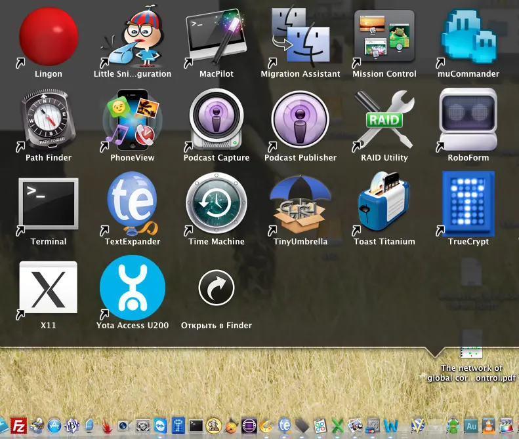Click the dark tag Dock icon
The height and width of the screenshot is (439, 519).
pos(302,426)
